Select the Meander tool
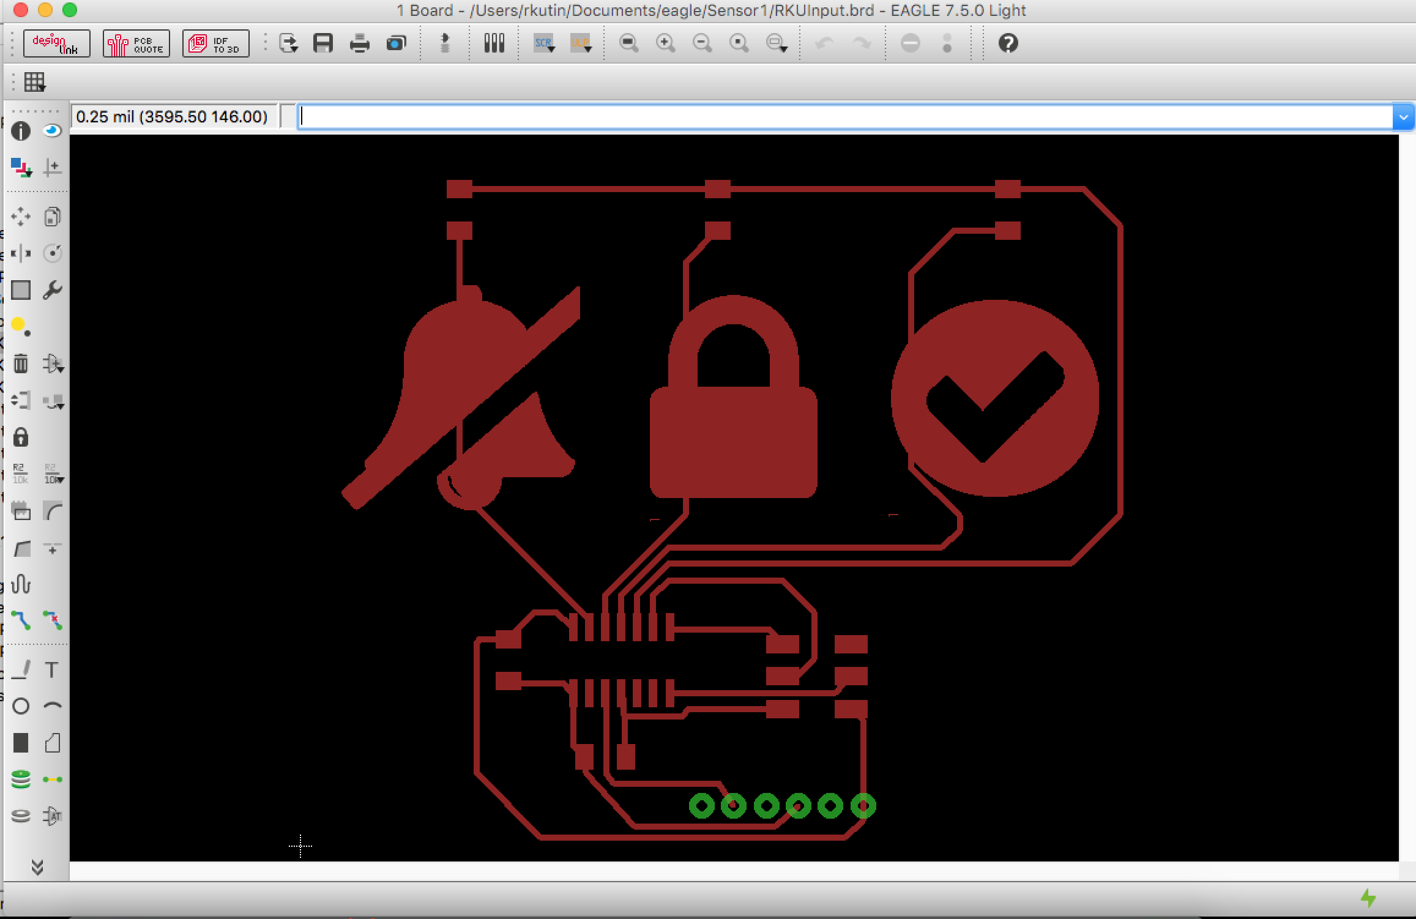 21,584
